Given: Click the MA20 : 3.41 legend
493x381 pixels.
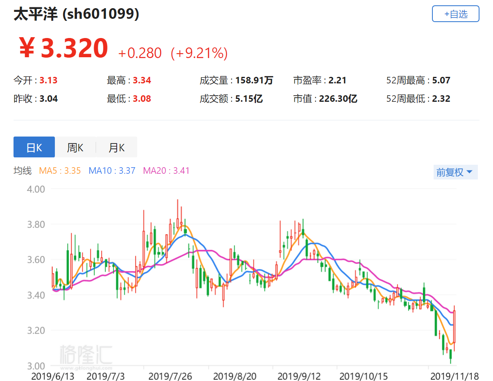Looking at the screenshot, I should 166,171.
